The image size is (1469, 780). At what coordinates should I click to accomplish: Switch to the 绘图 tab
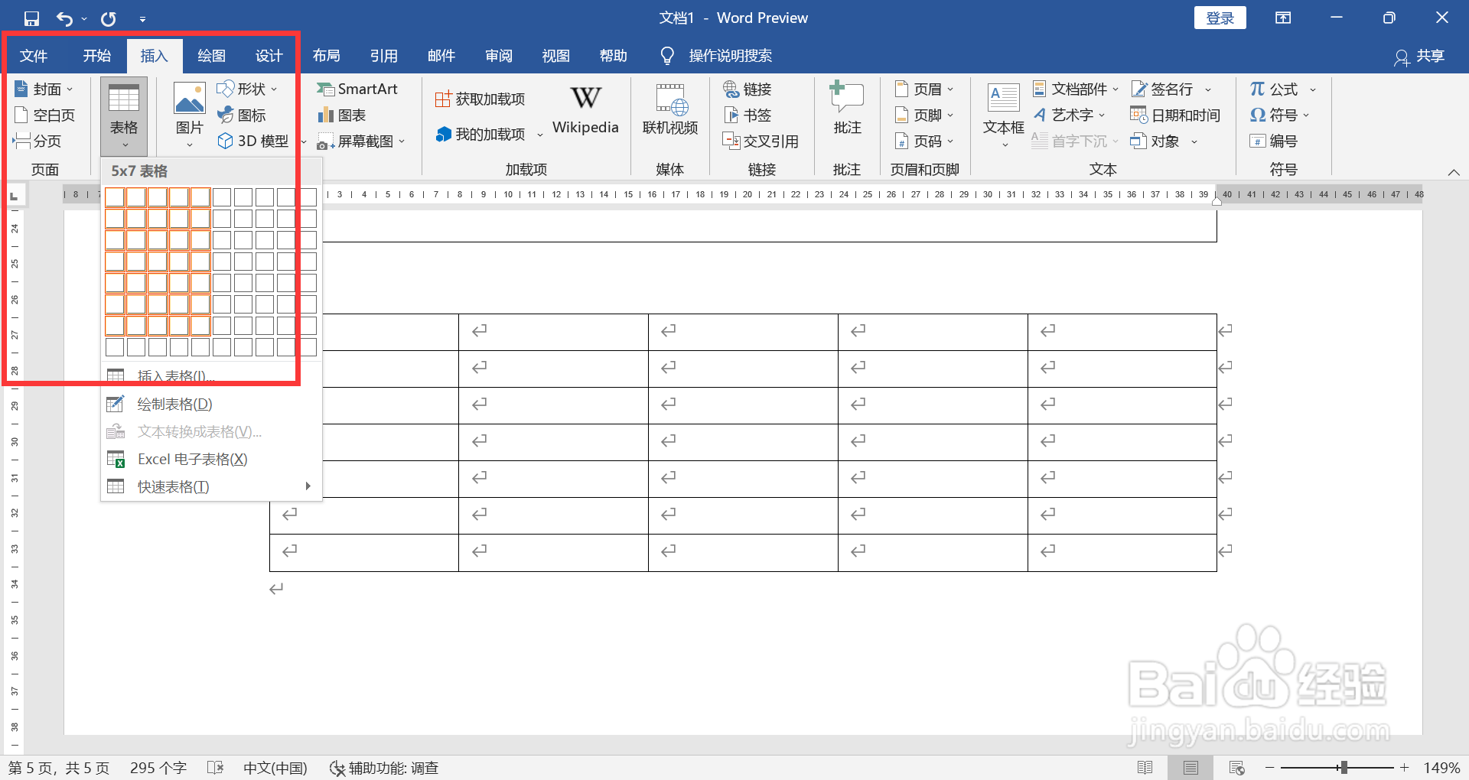click(211, 56)
